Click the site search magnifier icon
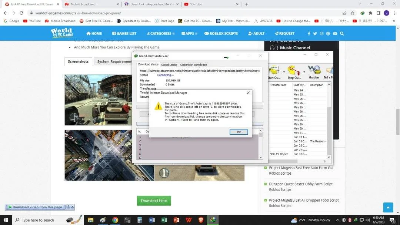400x225 pixels. [342, 34]
